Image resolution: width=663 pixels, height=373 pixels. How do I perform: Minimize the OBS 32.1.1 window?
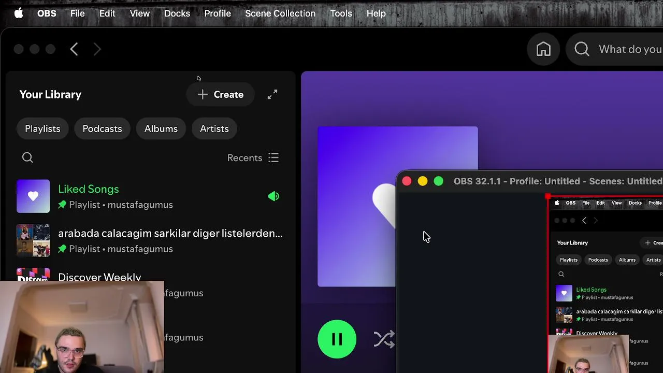pyautogui.click(x=423, y=181)
